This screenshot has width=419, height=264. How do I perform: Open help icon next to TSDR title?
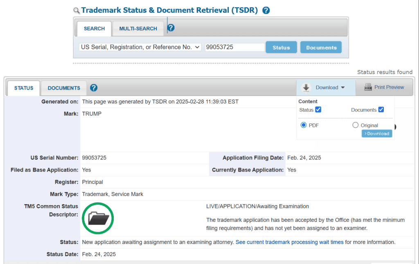266,10
